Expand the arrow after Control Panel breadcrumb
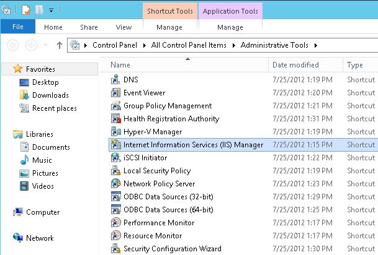 pyautogui.click(x=145, y=45)
